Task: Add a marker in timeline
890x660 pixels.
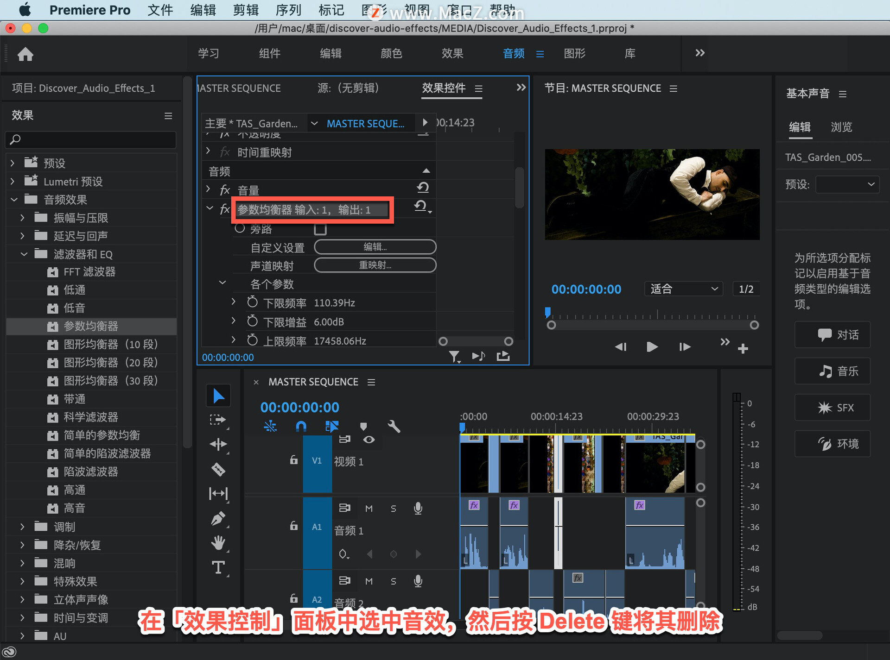Action: click(363, 426)
